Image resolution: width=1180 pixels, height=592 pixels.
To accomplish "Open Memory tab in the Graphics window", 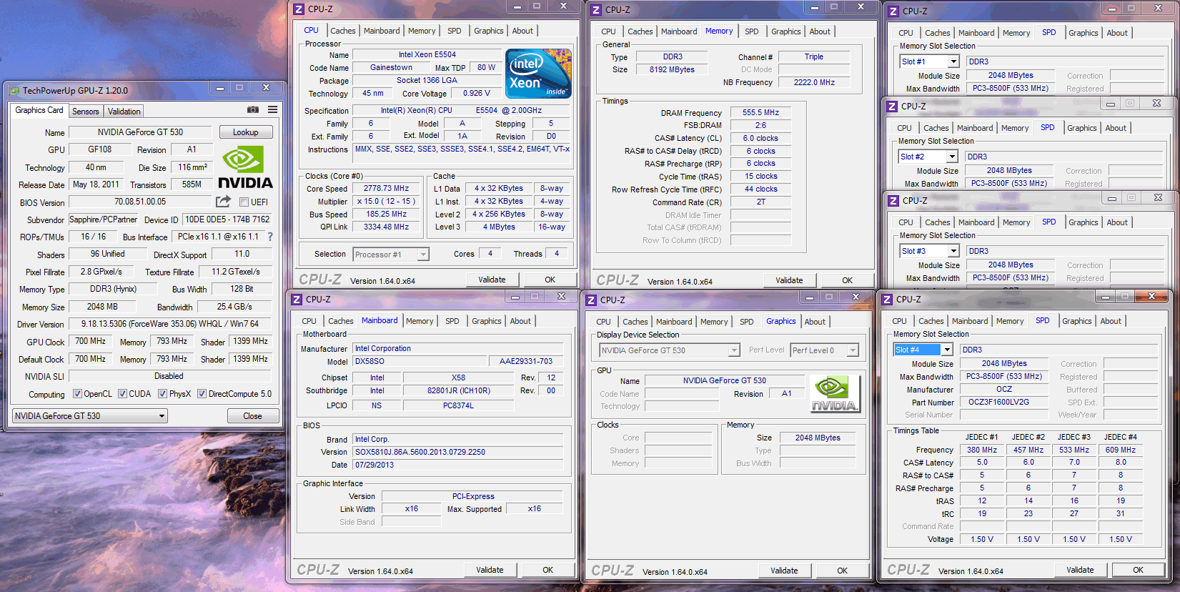I will 714,322.
